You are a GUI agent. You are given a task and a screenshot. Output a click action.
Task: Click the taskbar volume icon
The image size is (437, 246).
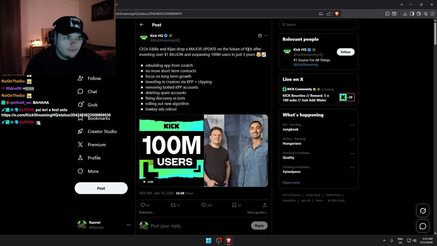tap(414, 241)
